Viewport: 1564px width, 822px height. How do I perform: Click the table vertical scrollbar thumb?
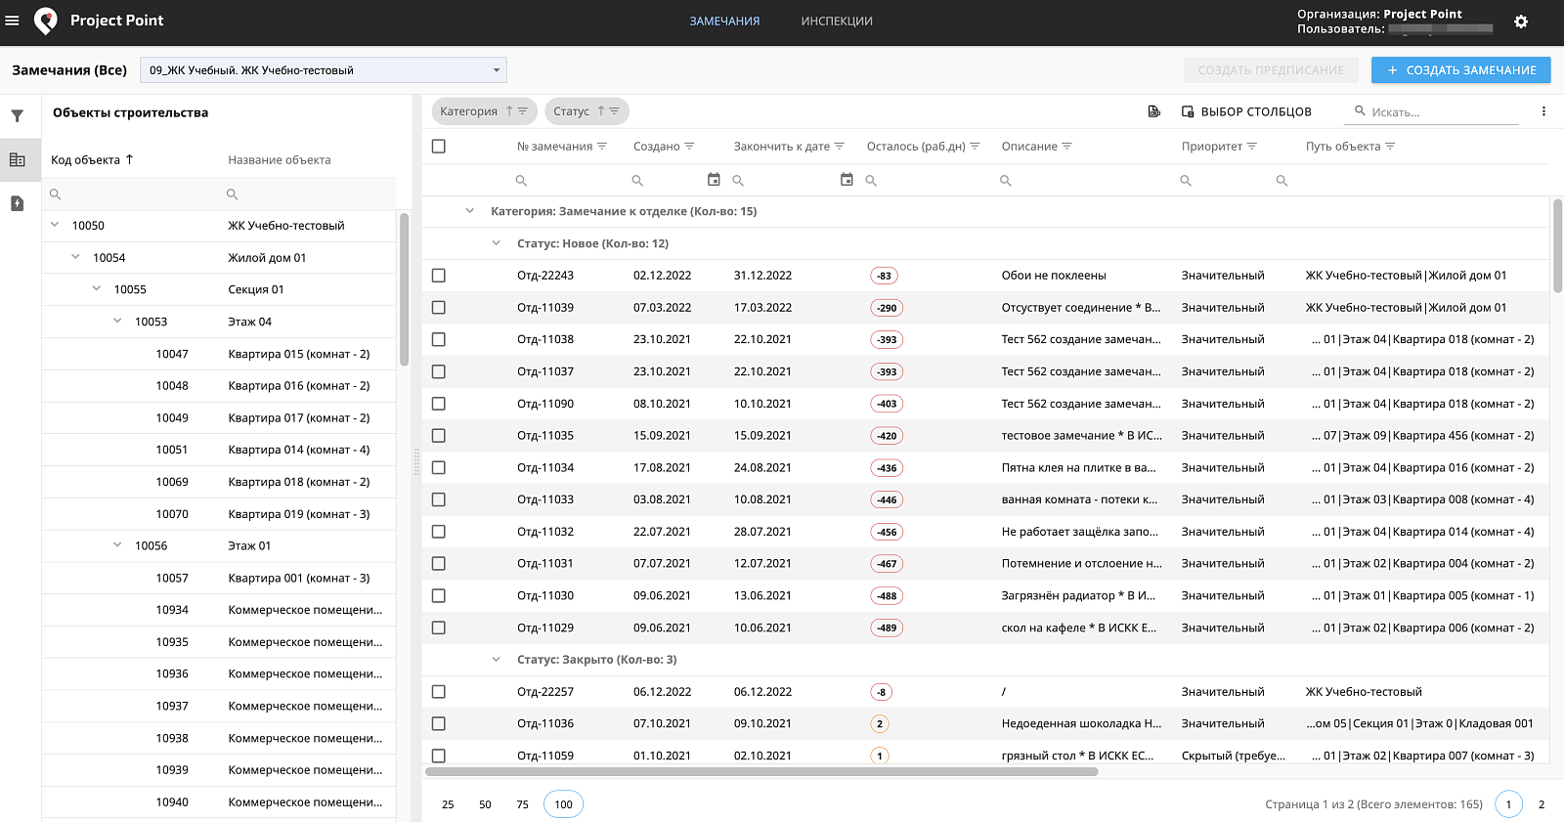tap(1557, 246)
